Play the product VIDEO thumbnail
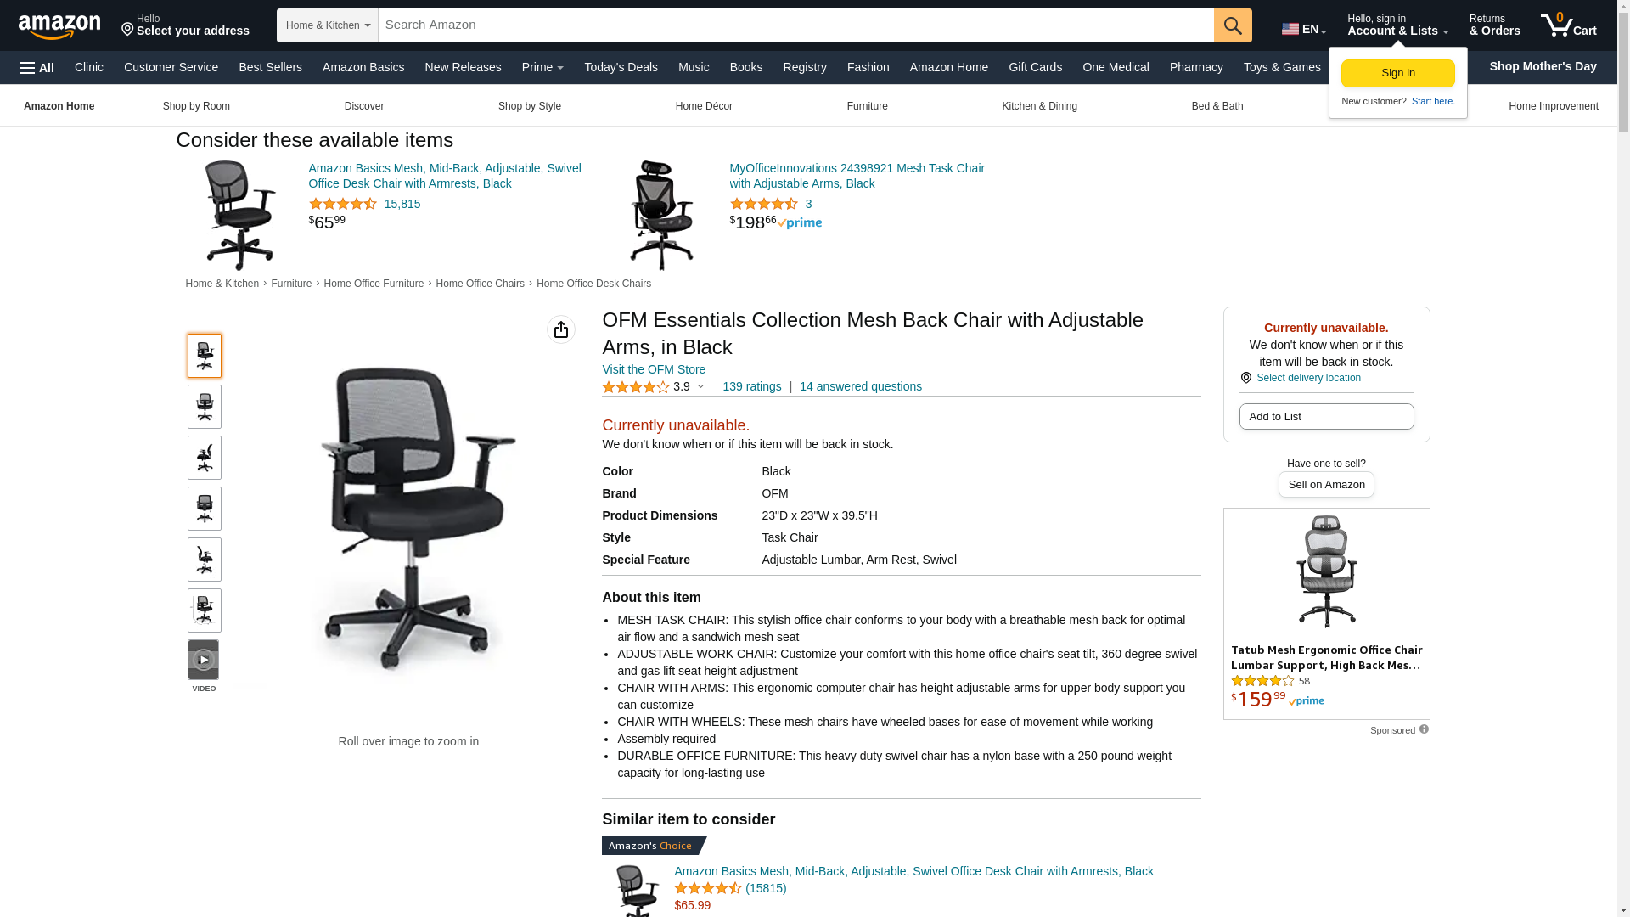The width and height of the screenshot is (1630, 917). pyautogui.click(x=204, y=660)
